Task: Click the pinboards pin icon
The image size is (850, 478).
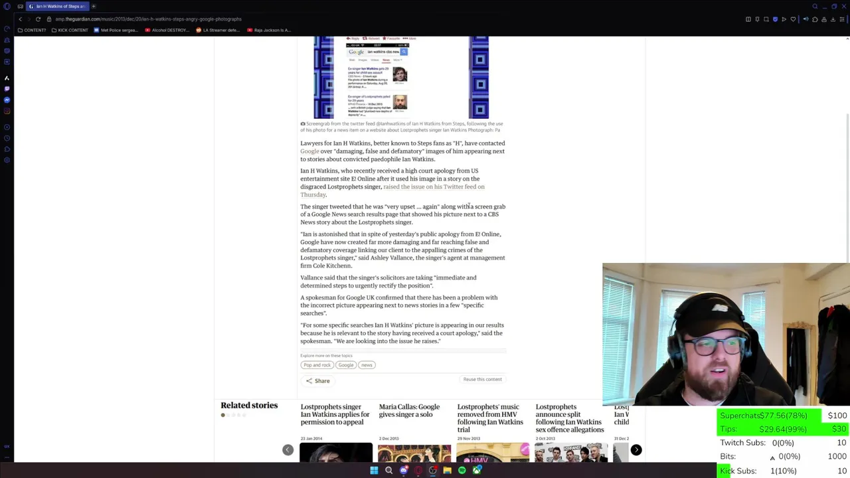Action: click(757, 19)
